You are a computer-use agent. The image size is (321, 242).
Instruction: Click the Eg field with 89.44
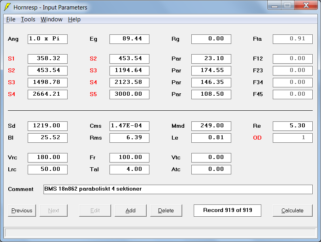click(129, 39)
